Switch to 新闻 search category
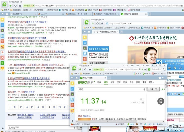 (99, 82)
